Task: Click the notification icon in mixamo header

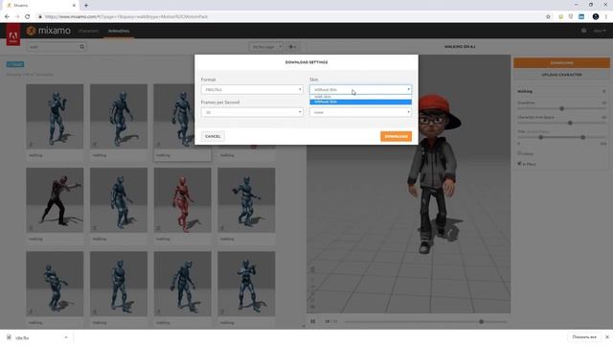Action: click(583, 31)
